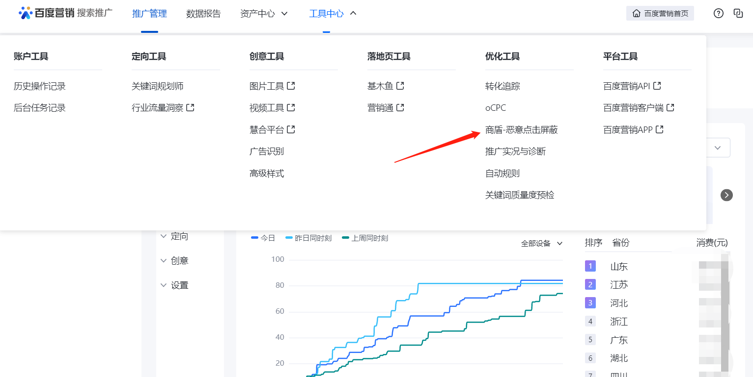
Task: Open 商盾-恶意点击屏蔽 menu item
Action: tap(522, 130)
